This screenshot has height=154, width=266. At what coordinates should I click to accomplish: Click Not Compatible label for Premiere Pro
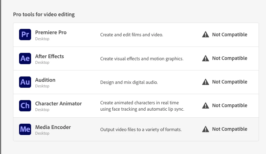click(230, 35)
